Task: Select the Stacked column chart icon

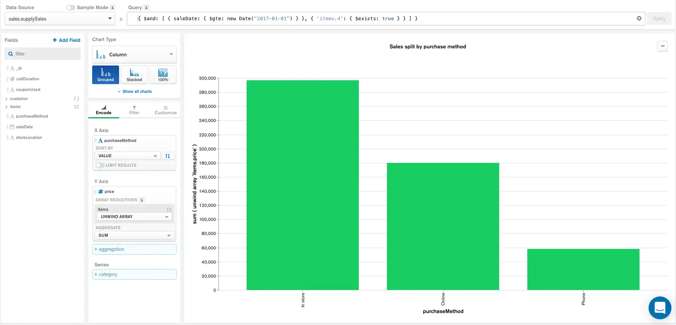Action: pyautogui.click(x=134, y=75)
